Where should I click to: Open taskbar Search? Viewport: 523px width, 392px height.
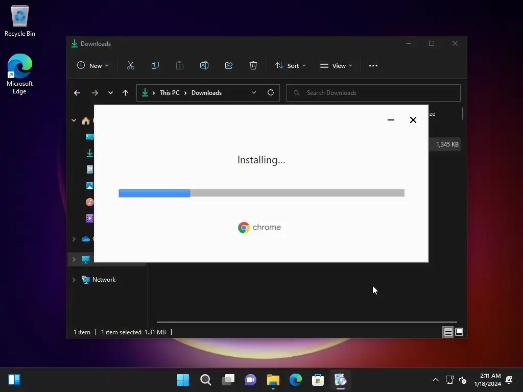205,380
